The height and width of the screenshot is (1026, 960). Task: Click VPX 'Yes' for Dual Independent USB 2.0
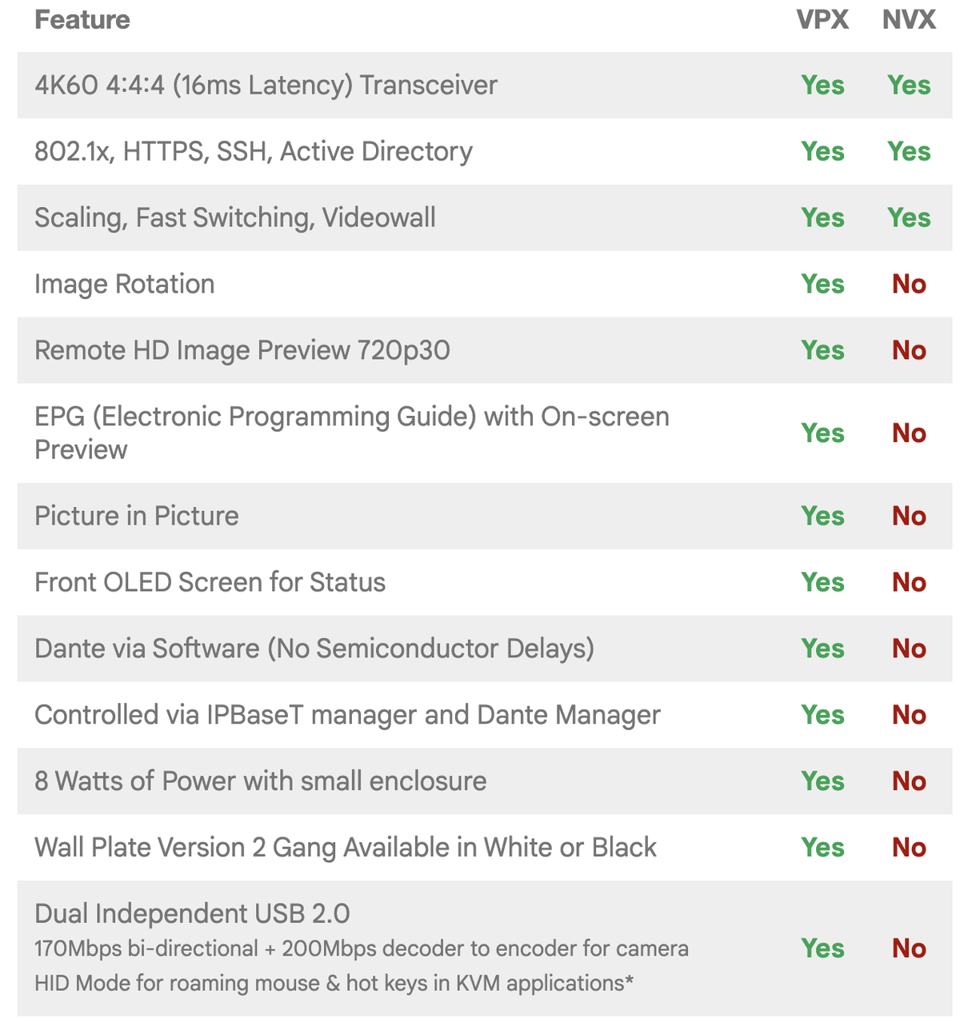click(x=822, y=949)
